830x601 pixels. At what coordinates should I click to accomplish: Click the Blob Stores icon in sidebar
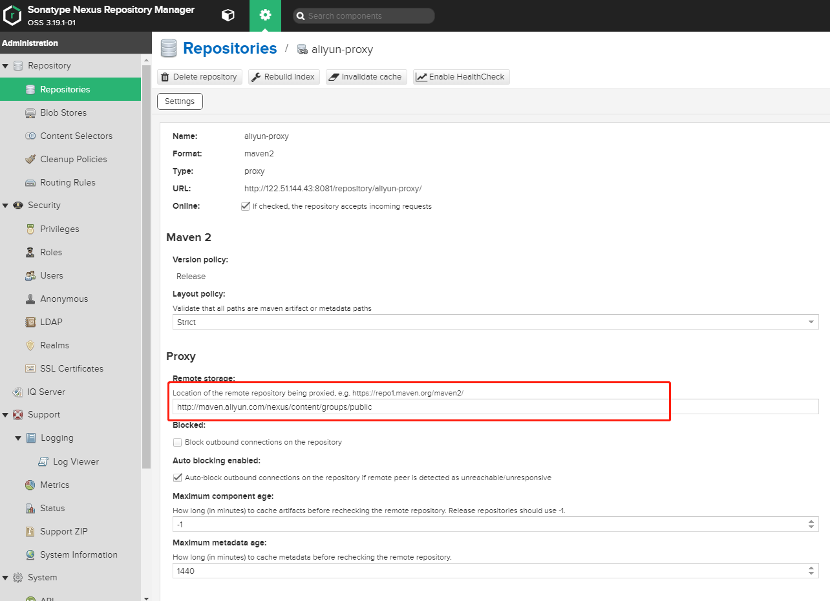(x=30, y=112)
